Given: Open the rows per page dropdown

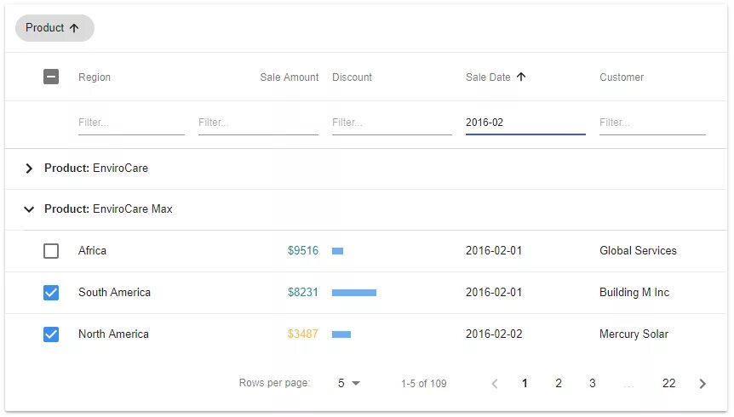Looking at the screenshot, I should click(348, 384).
